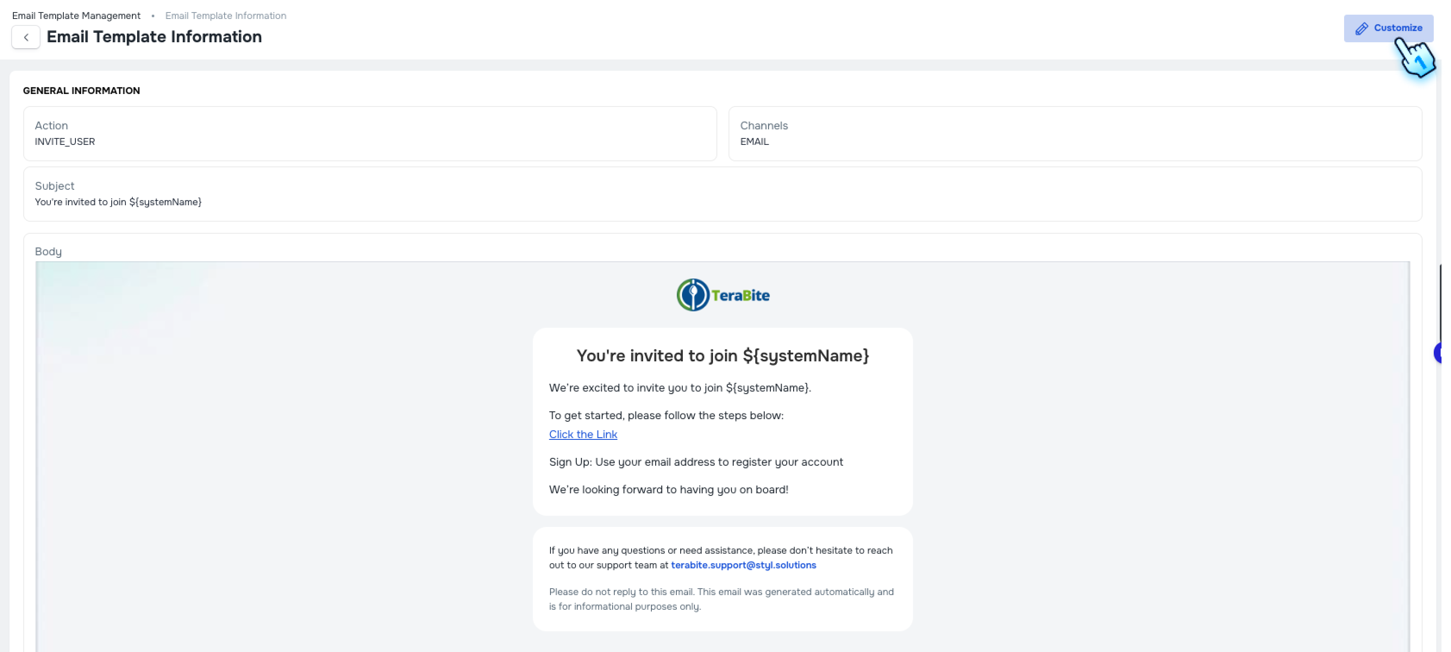Click the dot separator in the breadcrumb trail
Viewport: 1451px width, 652px height.
point(153,16)
